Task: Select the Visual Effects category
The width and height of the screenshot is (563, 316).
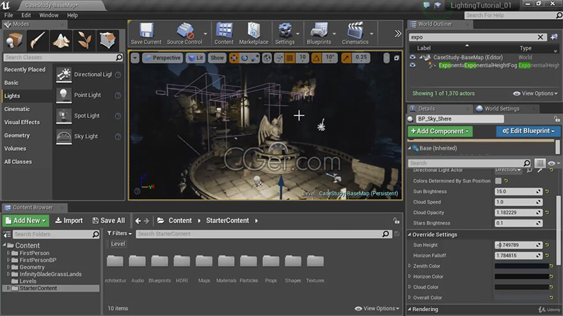Action: click(x=22, y=122)
